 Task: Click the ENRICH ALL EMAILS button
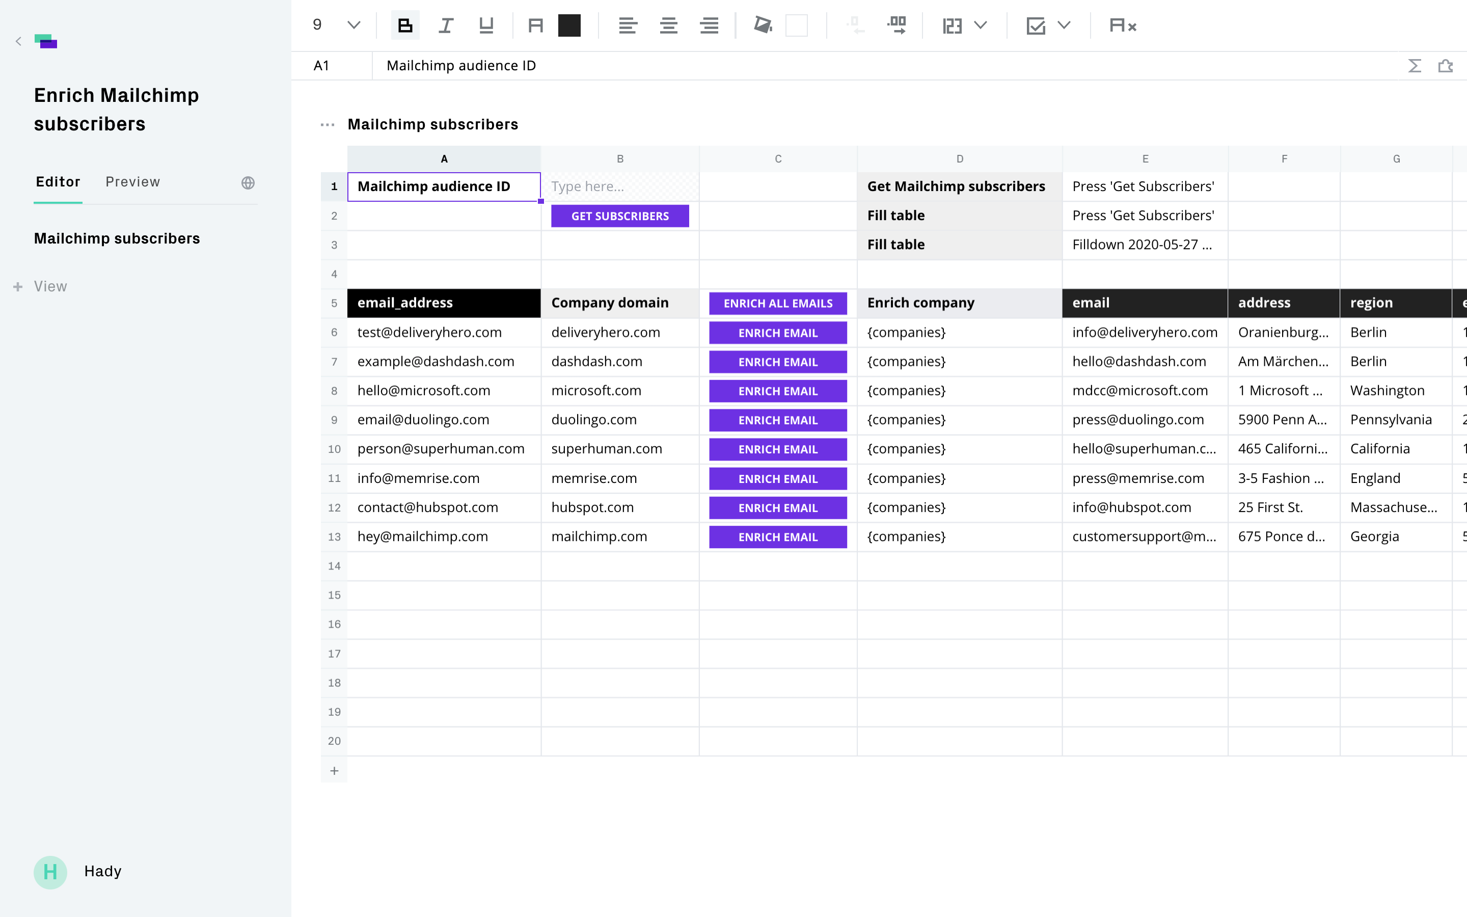[x=778, y=303]
